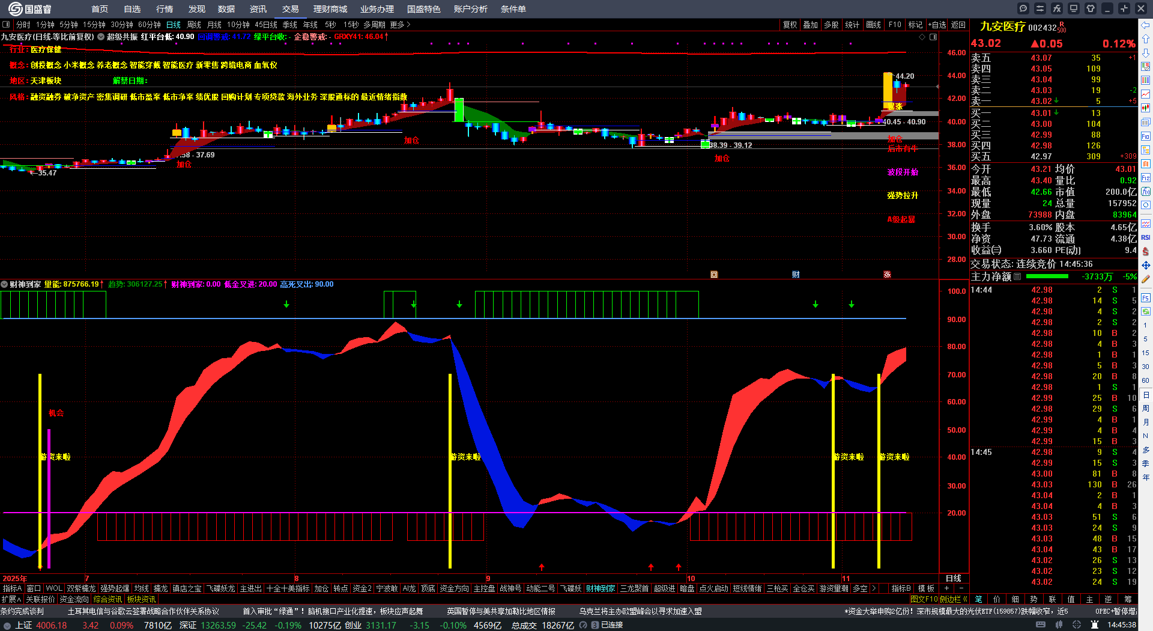Image resolution: width=1153 pixels, height=631 pixels.
Task: Open the 行情 menu
Action: pos(165,9)
